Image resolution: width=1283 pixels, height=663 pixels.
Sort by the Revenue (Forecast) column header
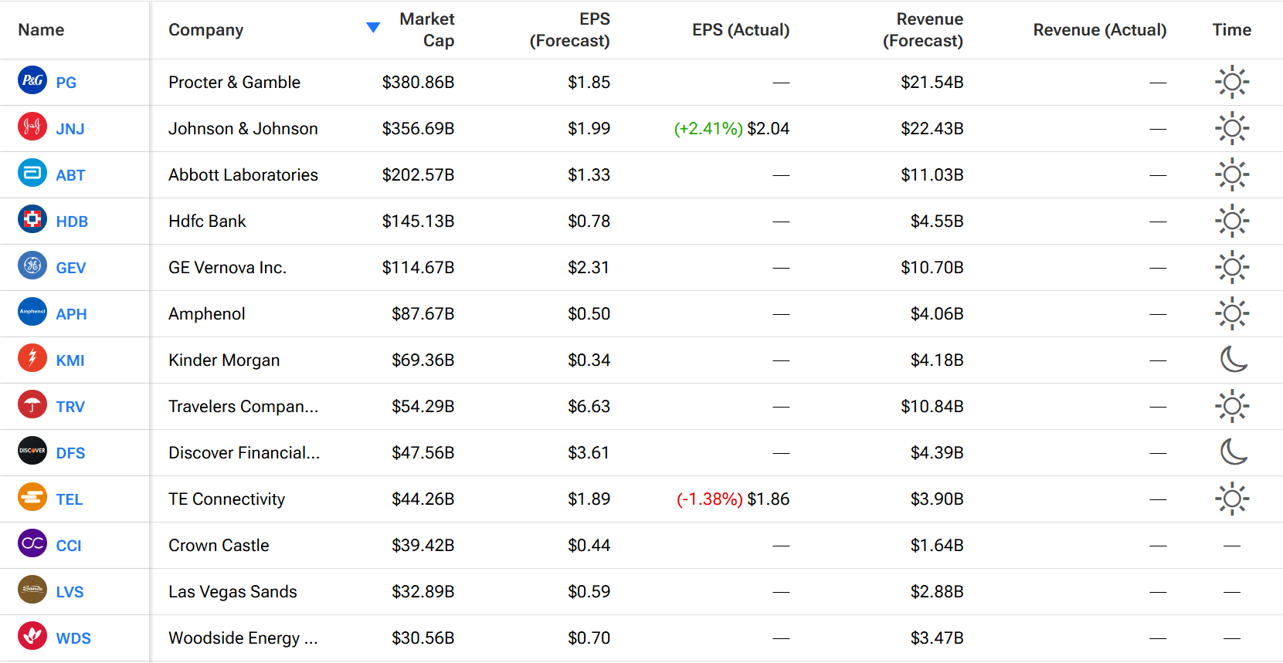point(923,30)
